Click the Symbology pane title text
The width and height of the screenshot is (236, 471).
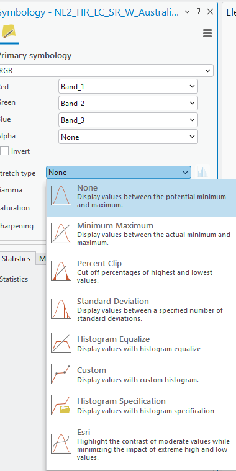coord(89,12)
